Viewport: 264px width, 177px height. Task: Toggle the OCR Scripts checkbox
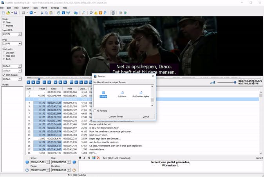[x=4, y=75]
